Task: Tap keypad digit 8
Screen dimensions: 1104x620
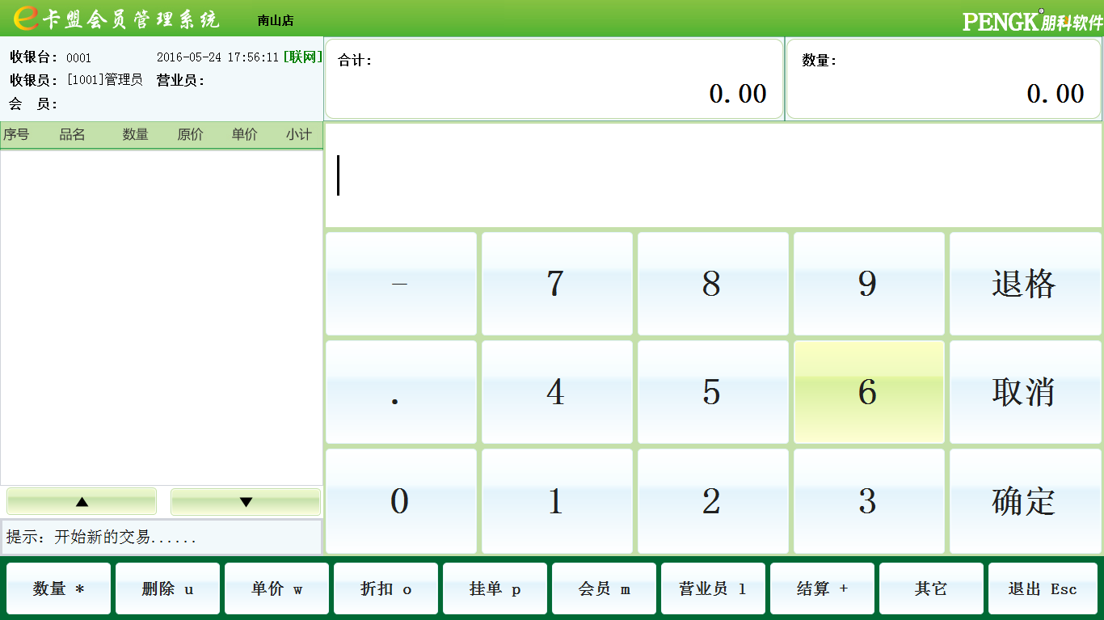Action: point(713,284)
